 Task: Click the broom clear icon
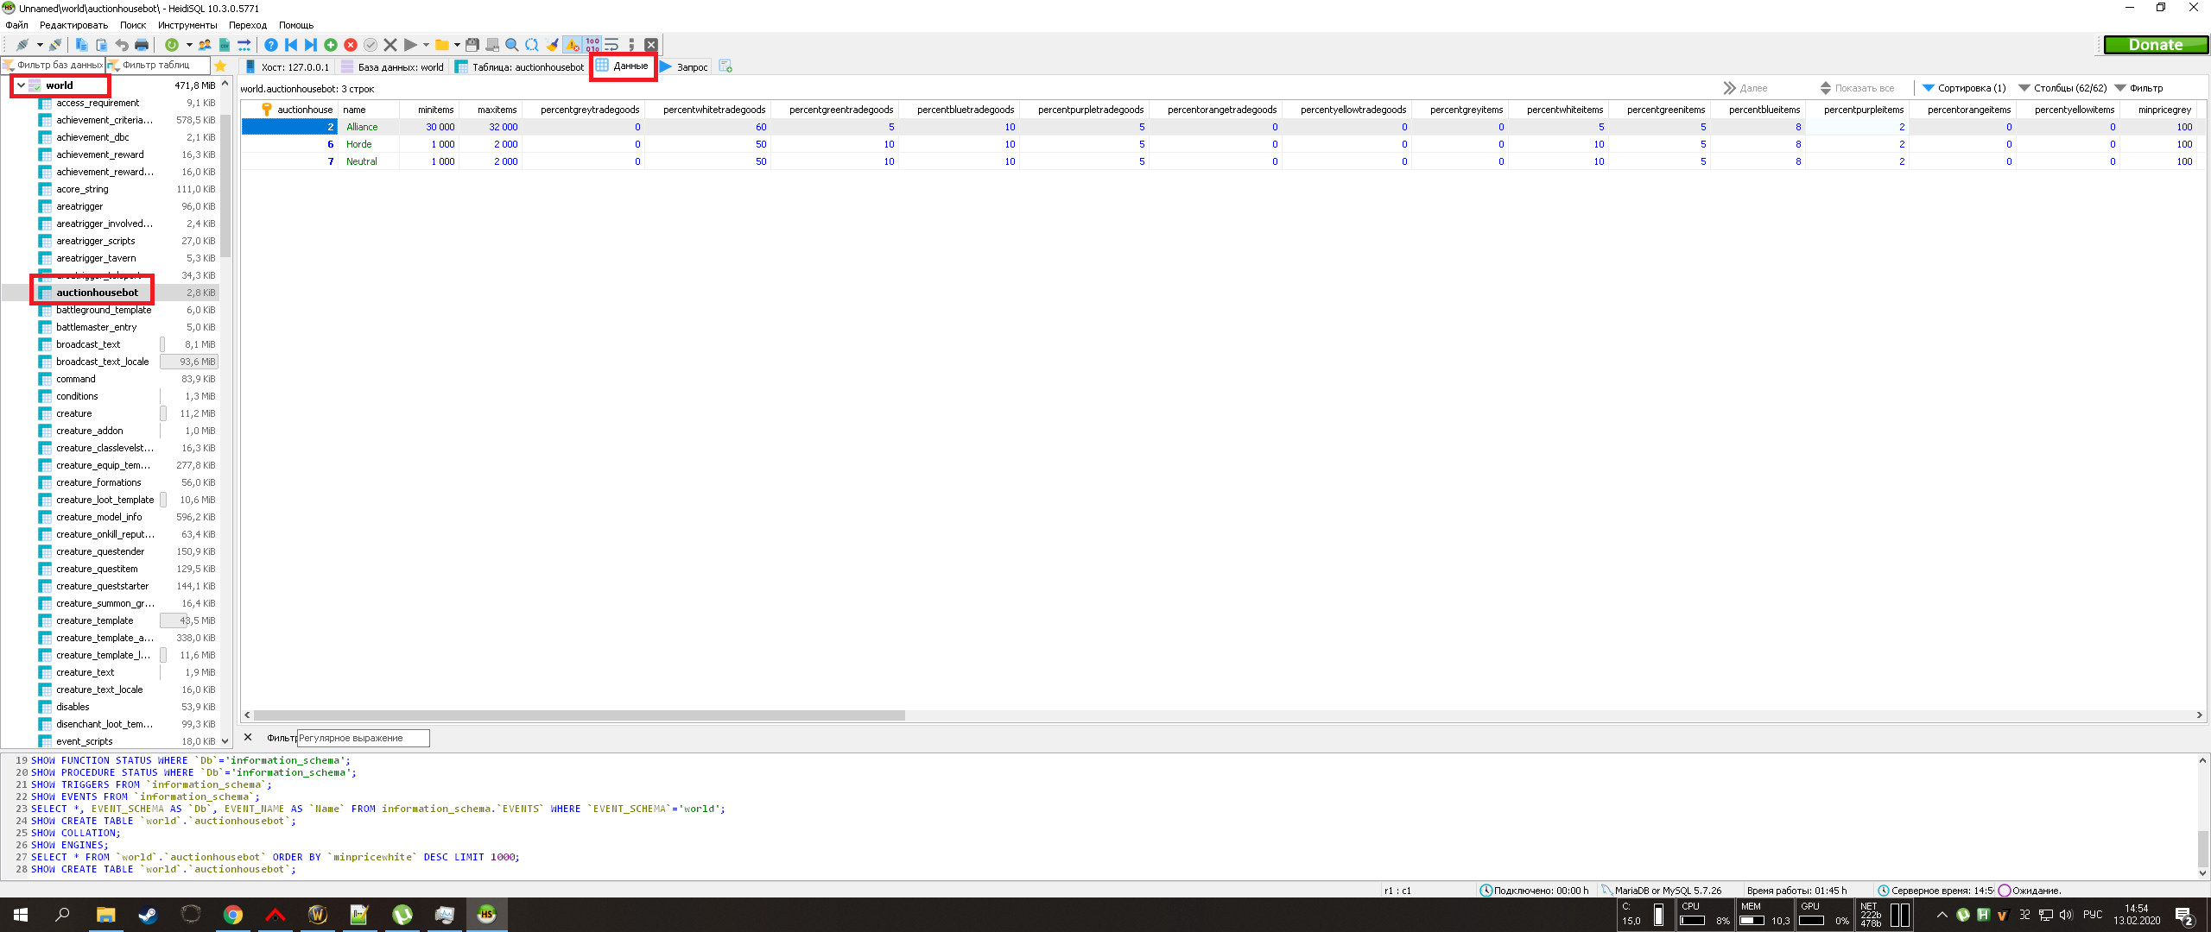tap(553, 45)
